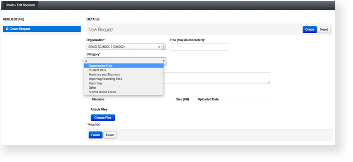Pick Materials and Shipment category
This screenshot has height=162, width=353.
click(x=124, y=75)
